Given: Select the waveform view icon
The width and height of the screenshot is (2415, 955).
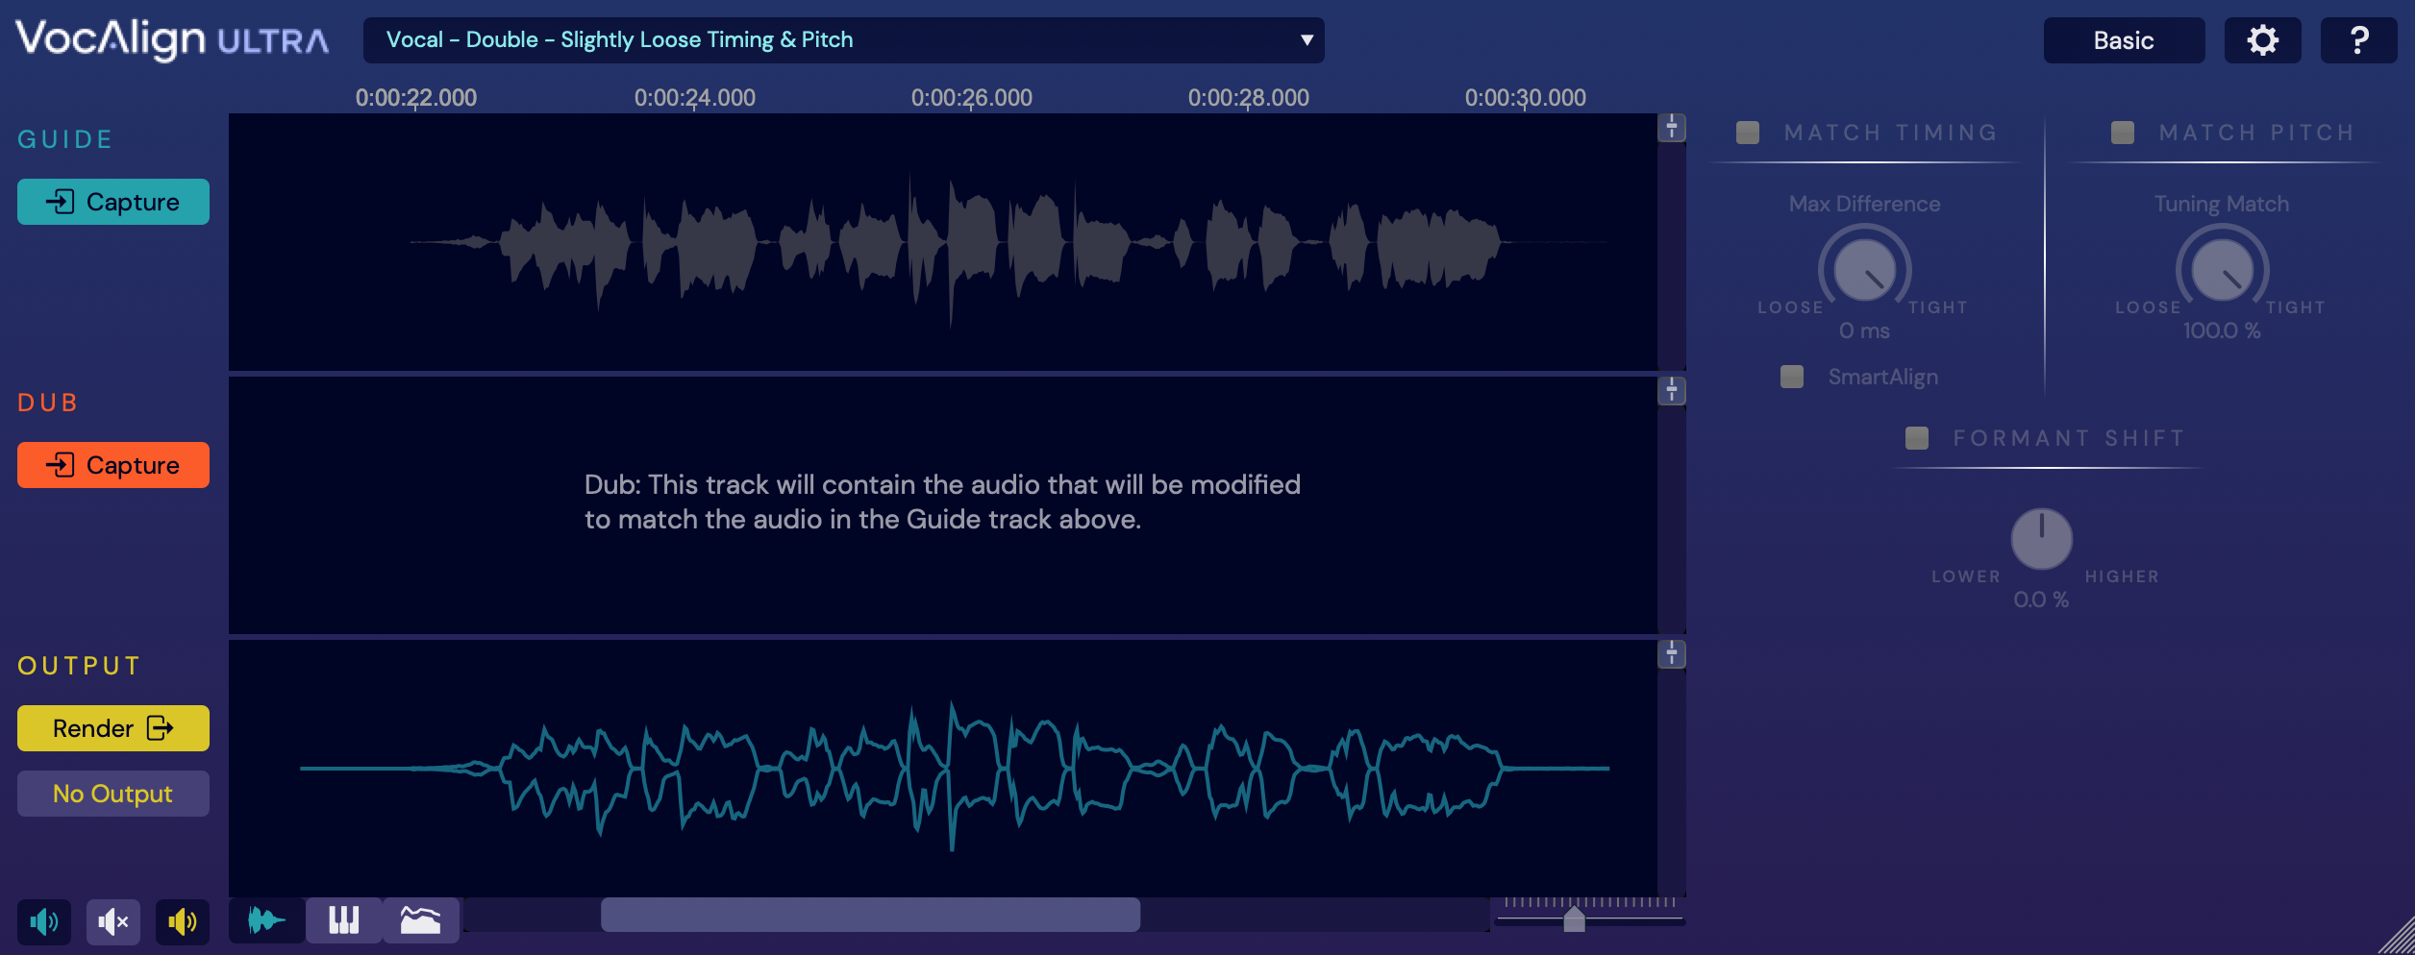Looking at the screenshot, I should [266, 920].
